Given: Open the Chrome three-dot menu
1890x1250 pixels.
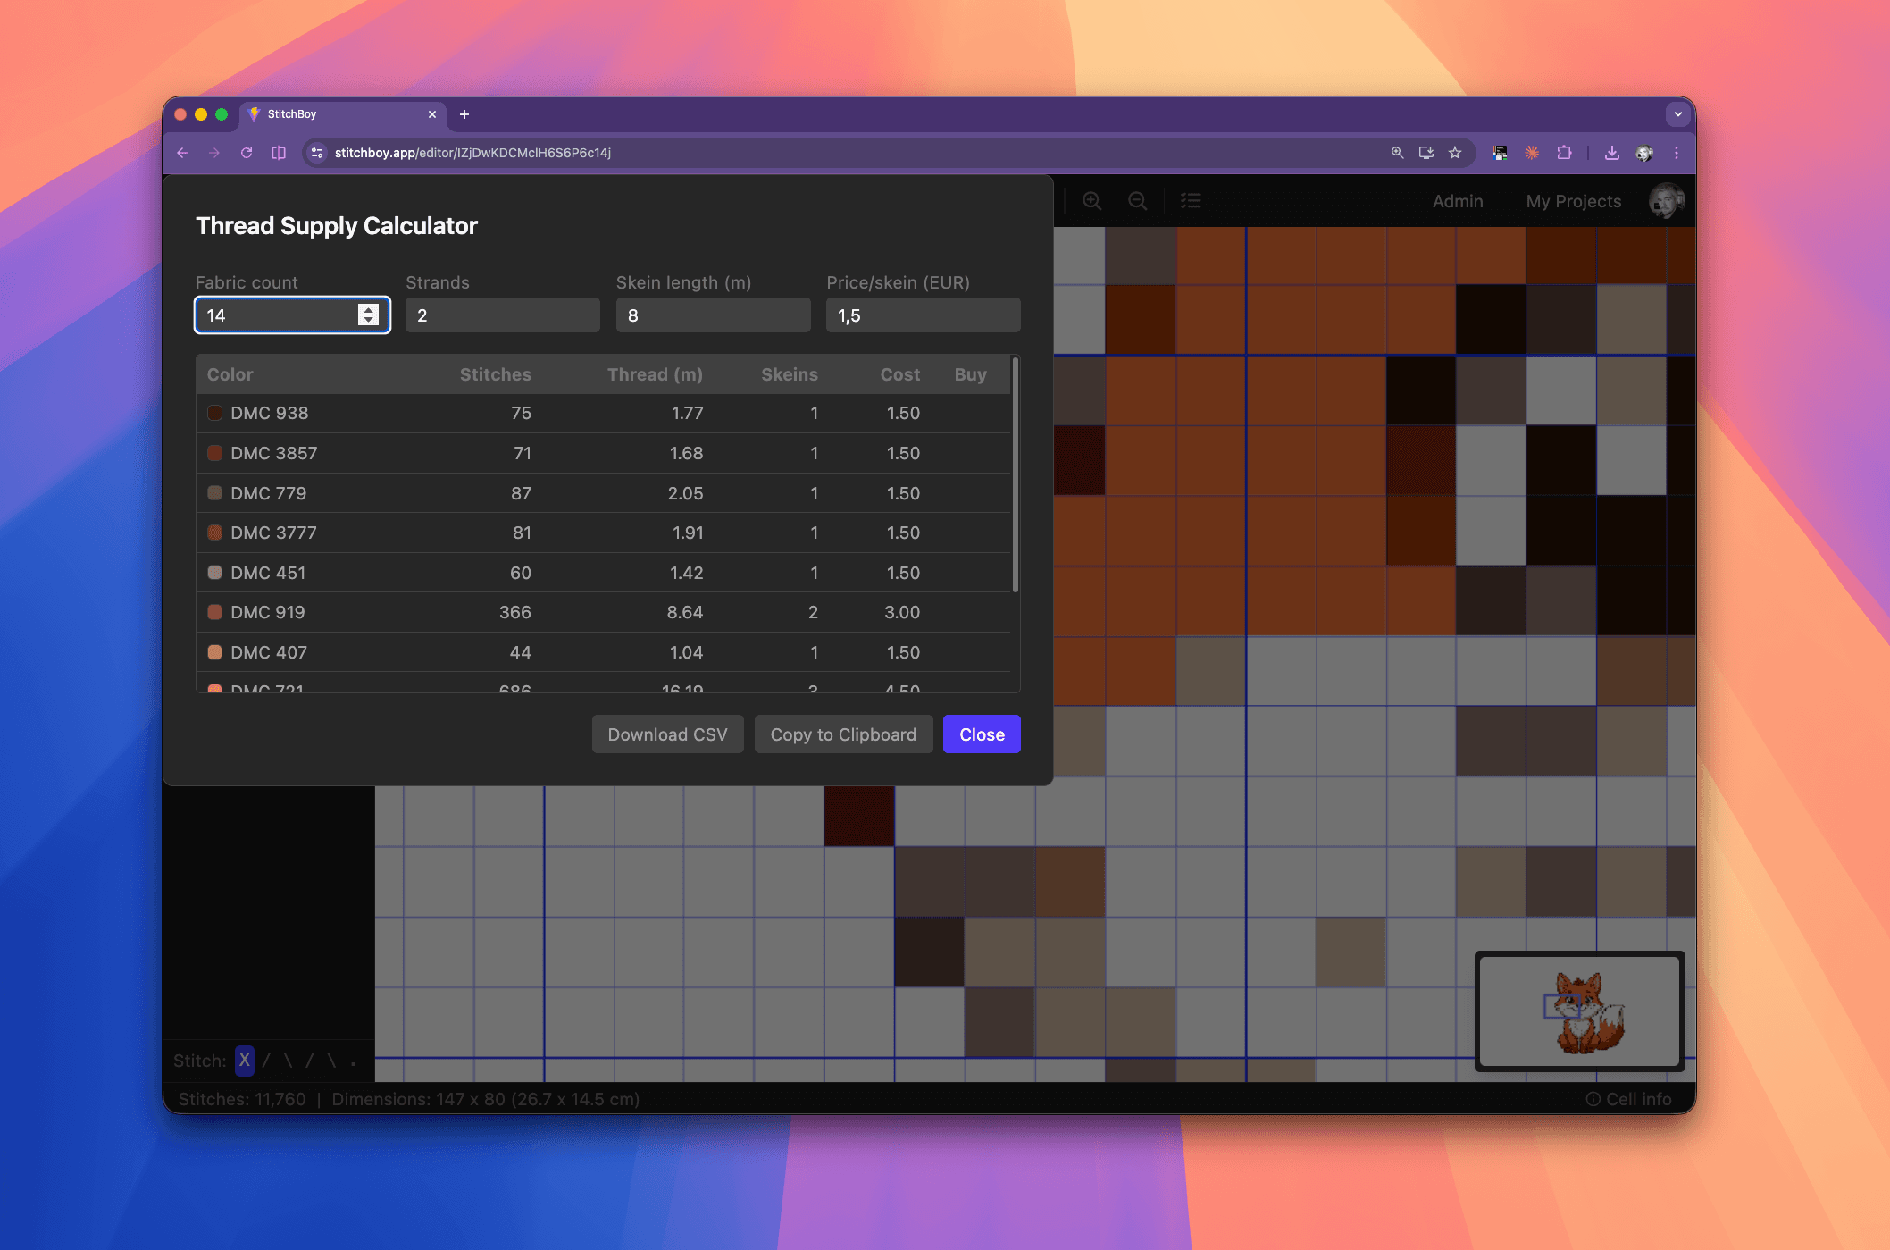Looking at the screenshot, I should click(1677, 153).
